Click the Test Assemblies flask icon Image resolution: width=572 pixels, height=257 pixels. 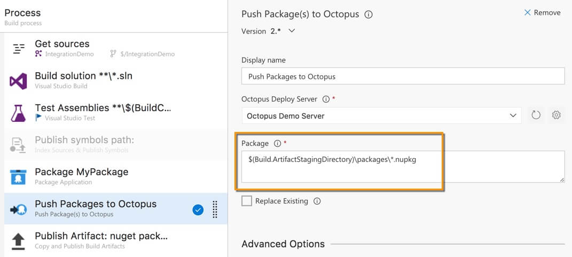click(x=18, y=113)
